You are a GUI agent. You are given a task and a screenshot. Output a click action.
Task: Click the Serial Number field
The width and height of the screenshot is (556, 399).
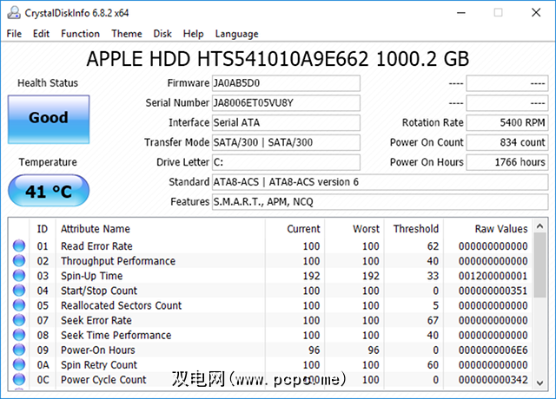[286, 103]
